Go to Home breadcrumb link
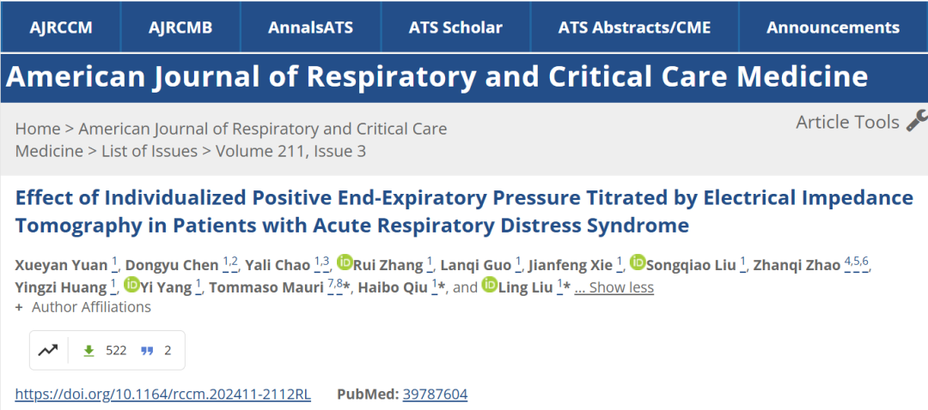928x410 pixels. [x=38, y=129]
